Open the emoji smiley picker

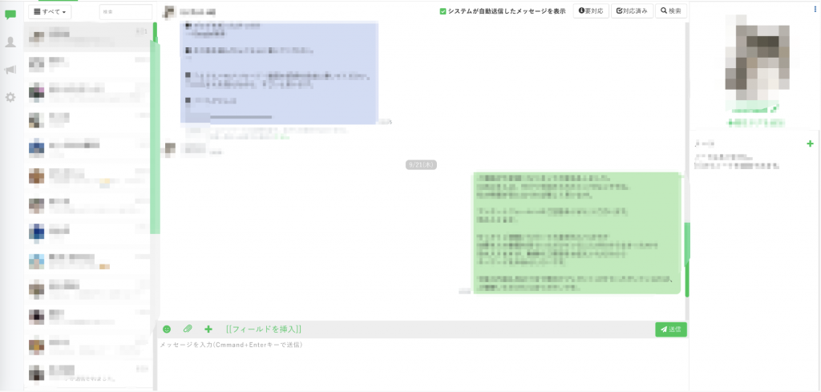(x=167, y=329)
